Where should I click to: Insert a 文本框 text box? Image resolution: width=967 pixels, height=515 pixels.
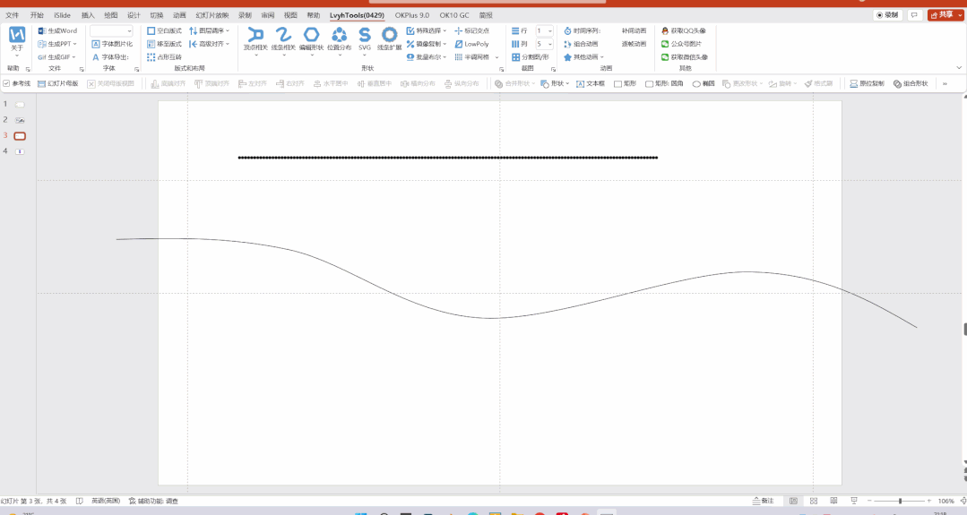pyautogui.click(x=591, y=84)
